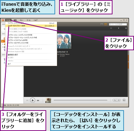Open the ツール menu
The height and width of the screenshot is (131, 134).
click(x=28, y=20)
